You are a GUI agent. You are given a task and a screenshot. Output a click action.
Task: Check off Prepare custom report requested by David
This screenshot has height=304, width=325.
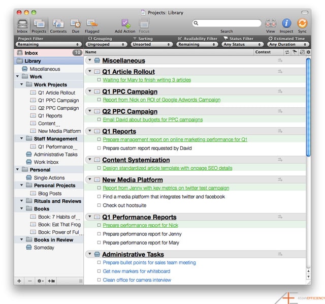coord(99,148)
